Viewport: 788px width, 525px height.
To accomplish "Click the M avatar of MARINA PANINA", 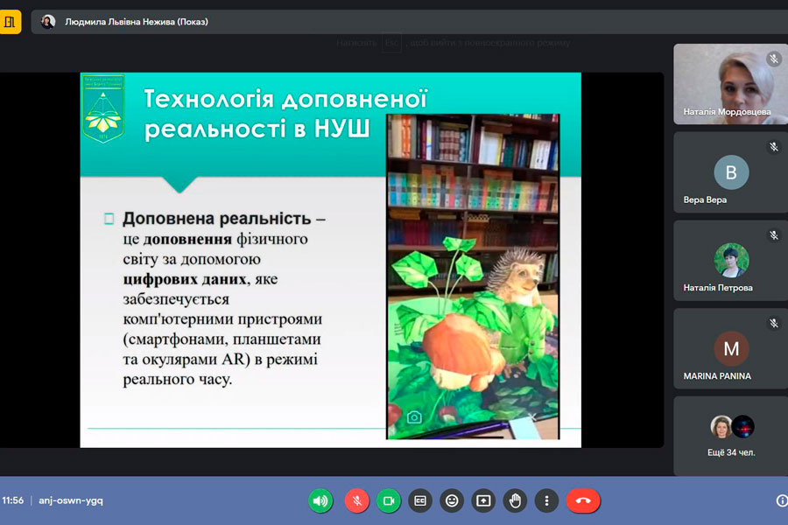I will click(731, 348).
